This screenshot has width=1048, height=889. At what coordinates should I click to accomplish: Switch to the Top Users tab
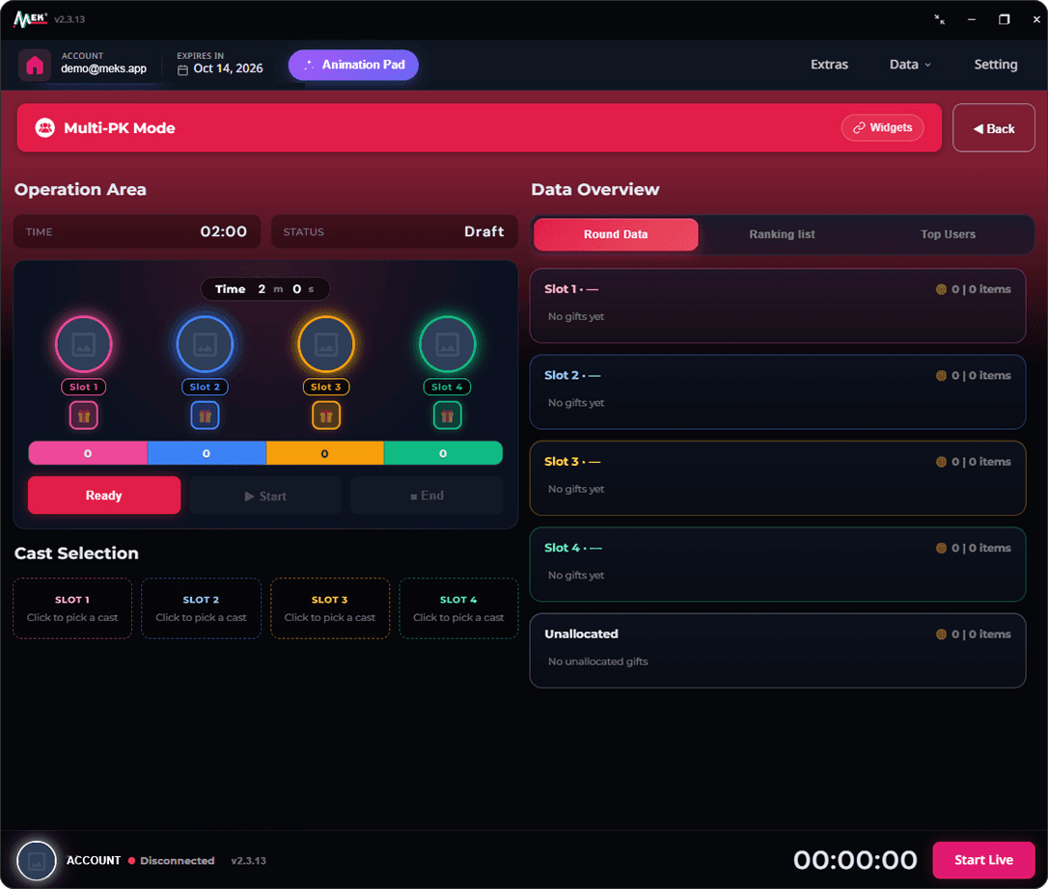pyautogui.click(x=948, y=234)
